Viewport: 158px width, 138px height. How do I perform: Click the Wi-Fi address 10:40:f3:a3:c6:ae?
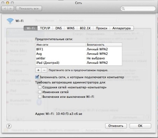pos(69,114)
